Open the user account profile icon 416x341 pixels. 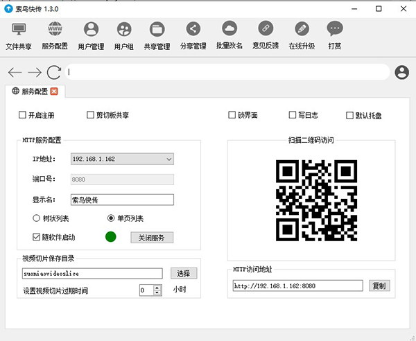pyautogui.click(x=402, y=72)
